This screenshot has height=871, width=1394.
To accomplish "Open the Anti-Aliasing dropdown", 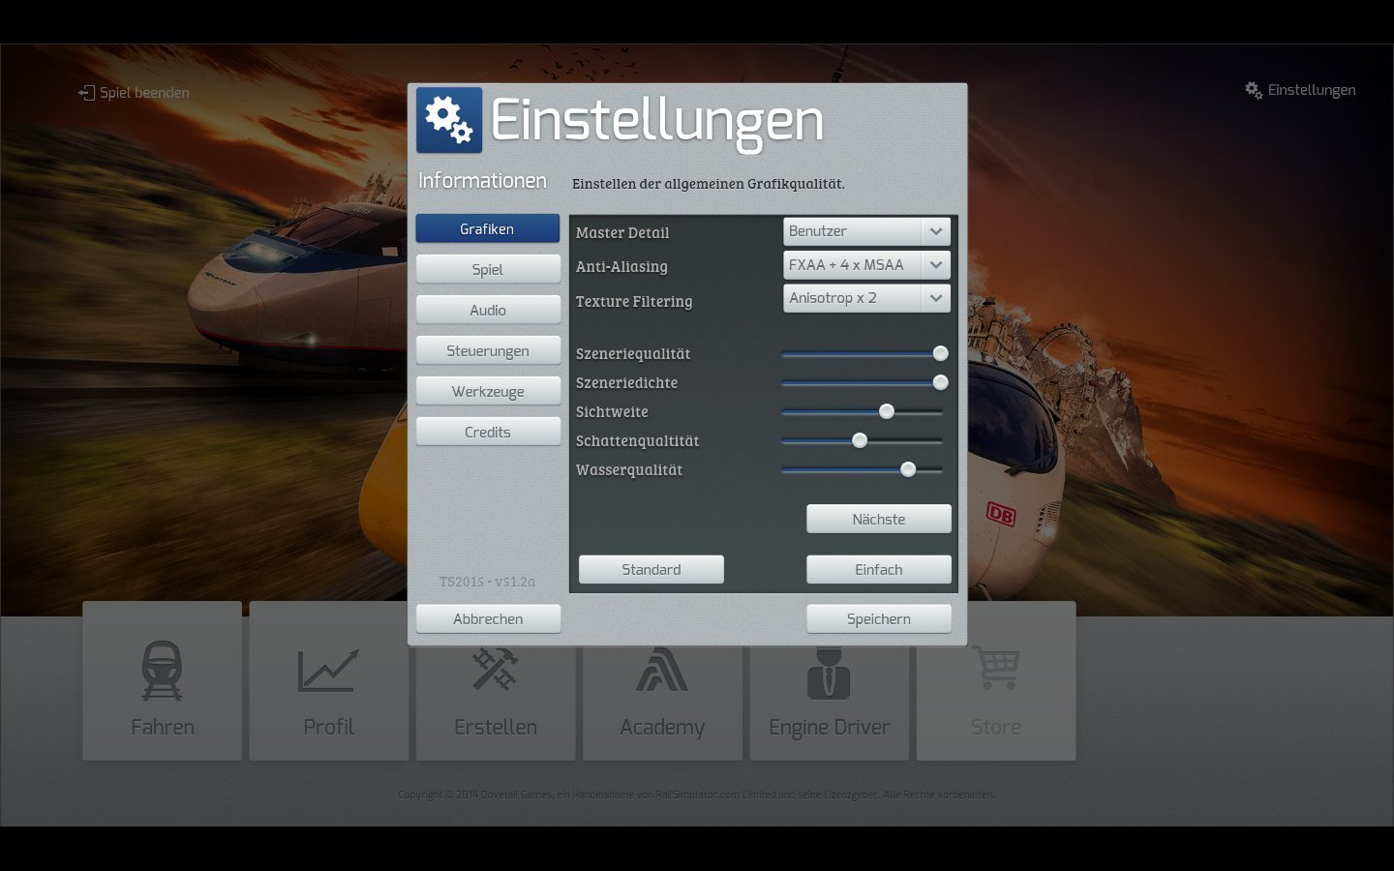I will (866, 265).
